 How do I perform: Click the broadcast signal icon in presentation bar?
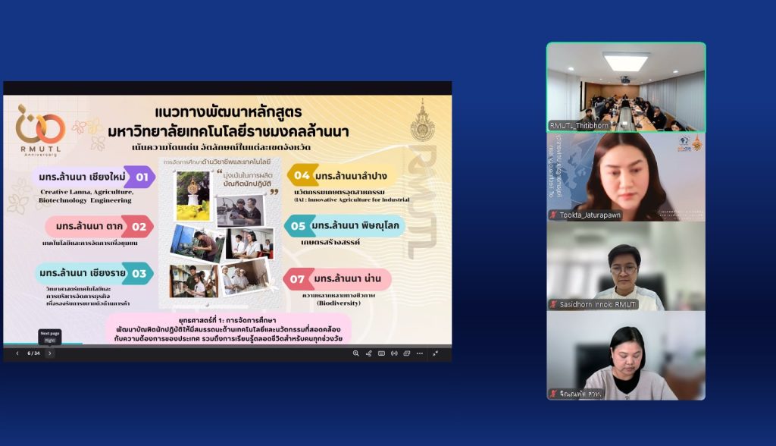pos(394,353)
